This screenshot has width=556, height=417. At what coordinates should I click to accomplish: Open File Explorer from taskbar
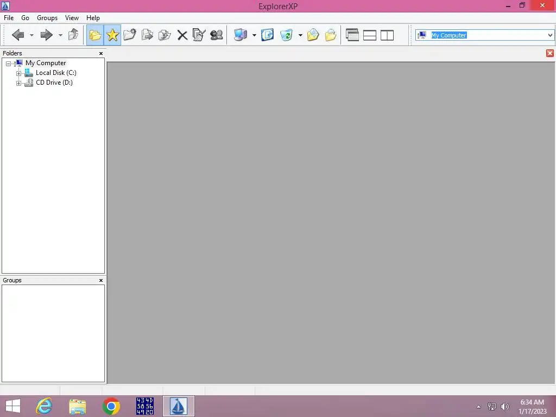(77, 406)
